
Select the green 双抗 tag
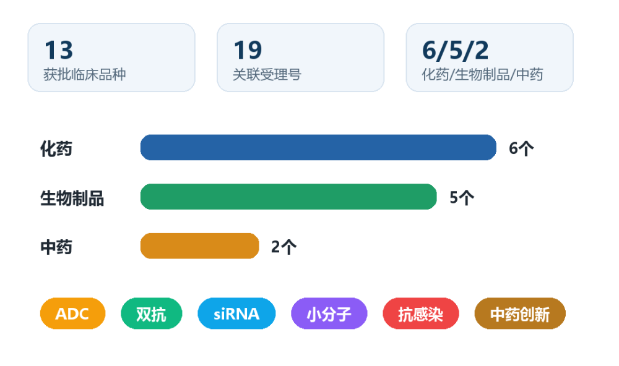coord(151,313)
